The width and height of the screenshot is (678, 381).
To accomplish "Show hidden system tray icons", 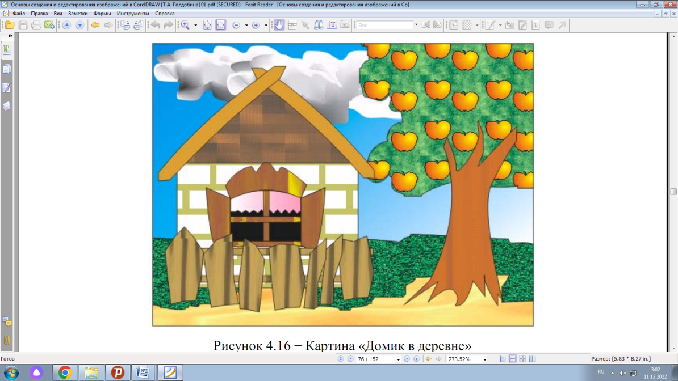I will click(x=612, y=373).
